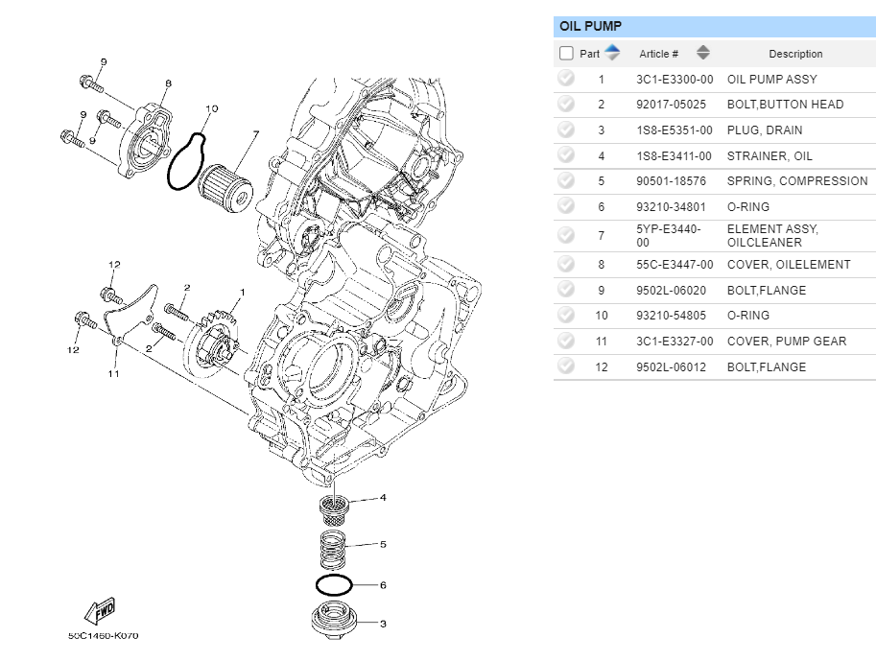Click the COVER, PUMP GEAR description

pos(787,341)
